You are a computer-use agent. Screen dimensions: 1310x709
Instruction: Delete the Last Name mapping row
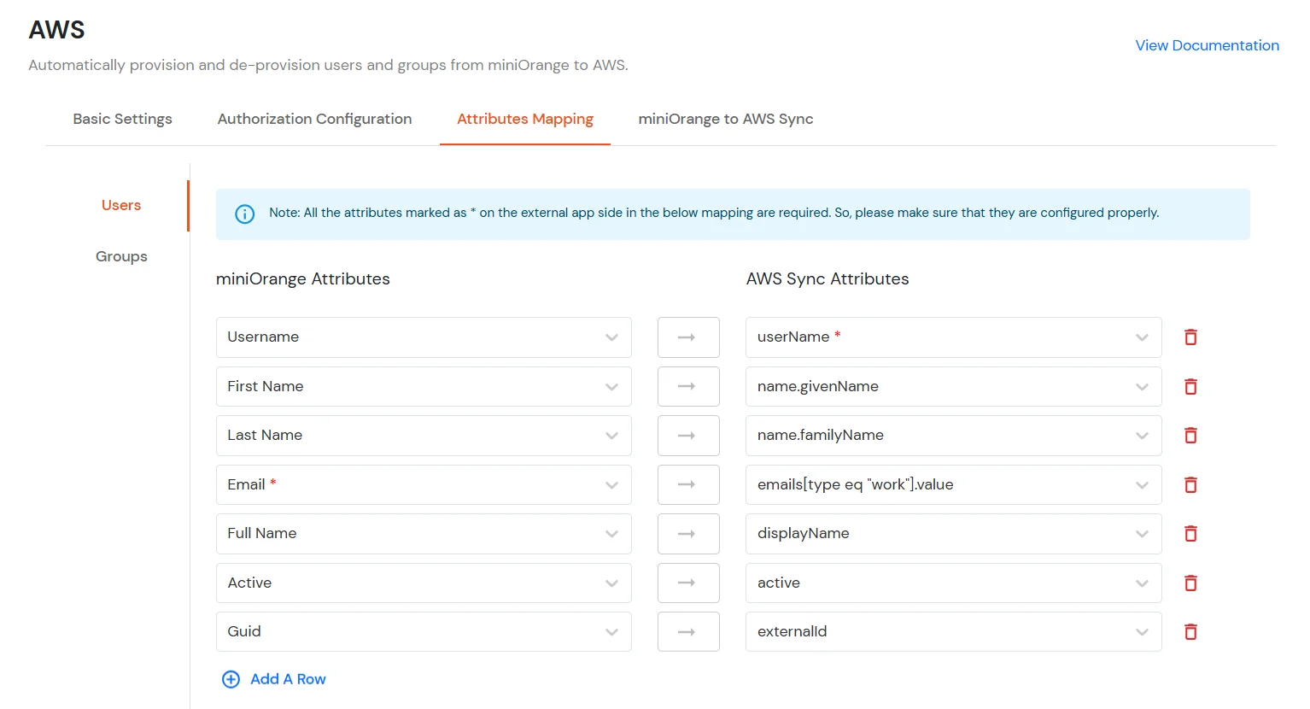(1190, 435)
